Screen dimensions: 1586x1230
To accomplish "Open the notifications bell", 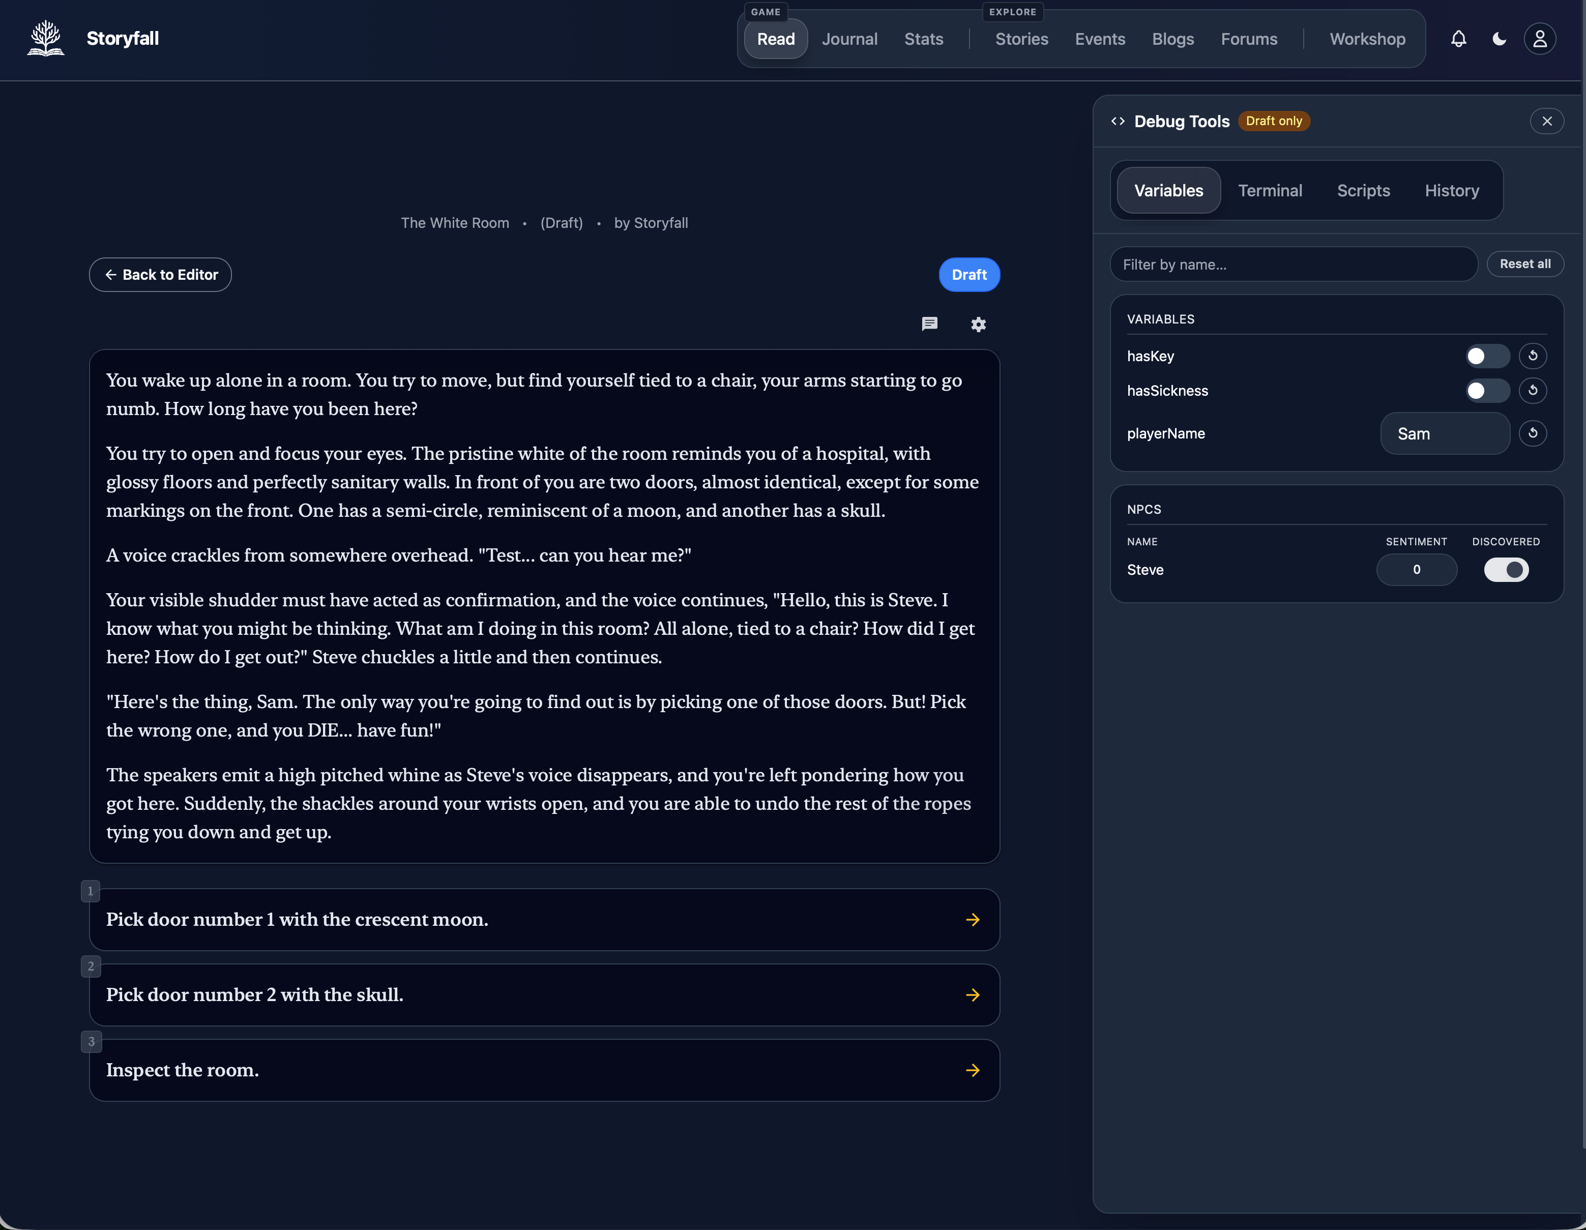I will 1458,39.
